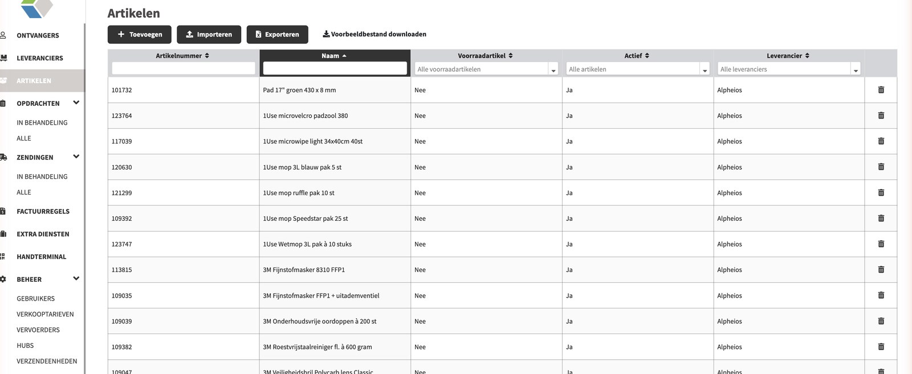912x374 pixels.
Task: Click the Zendingen truck icon
Action: [3, 157]
